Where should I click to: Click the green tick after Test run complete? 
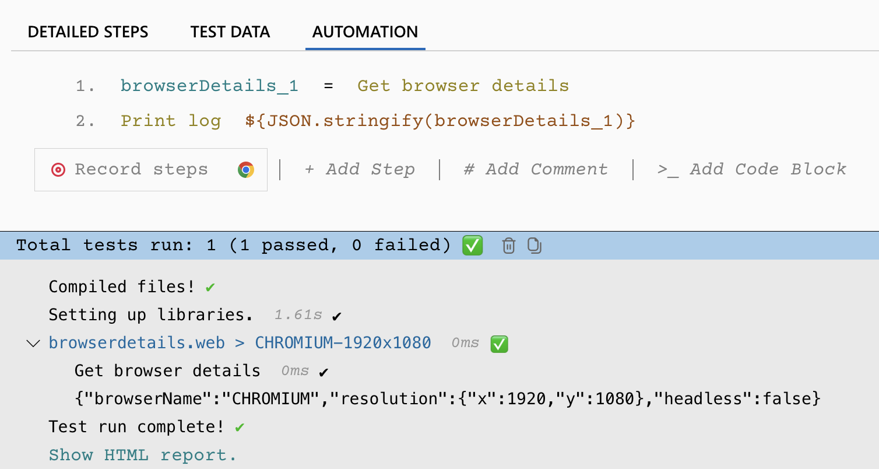pyautogui.click(x=239, y=427)
